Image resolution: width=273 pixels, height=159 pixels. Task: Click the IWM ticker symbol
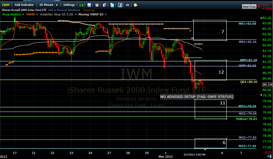coord(6,5)
